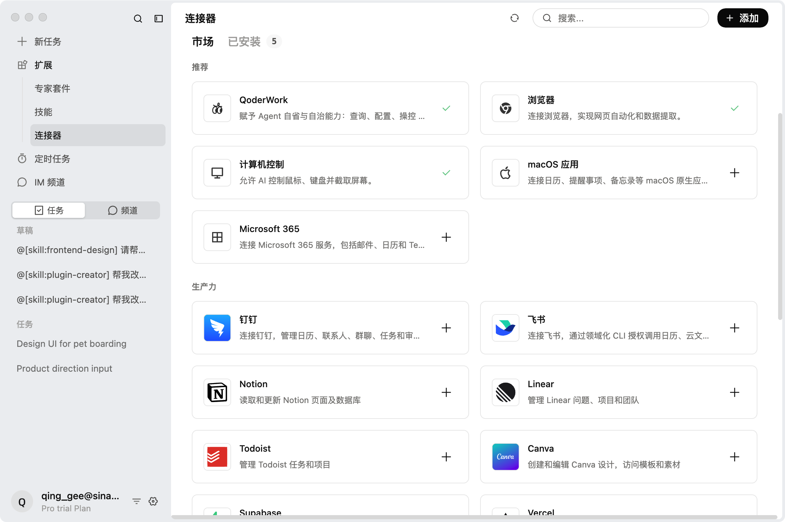
Task: Click the Notion logo icon
Action: click(x=217, y=392)
